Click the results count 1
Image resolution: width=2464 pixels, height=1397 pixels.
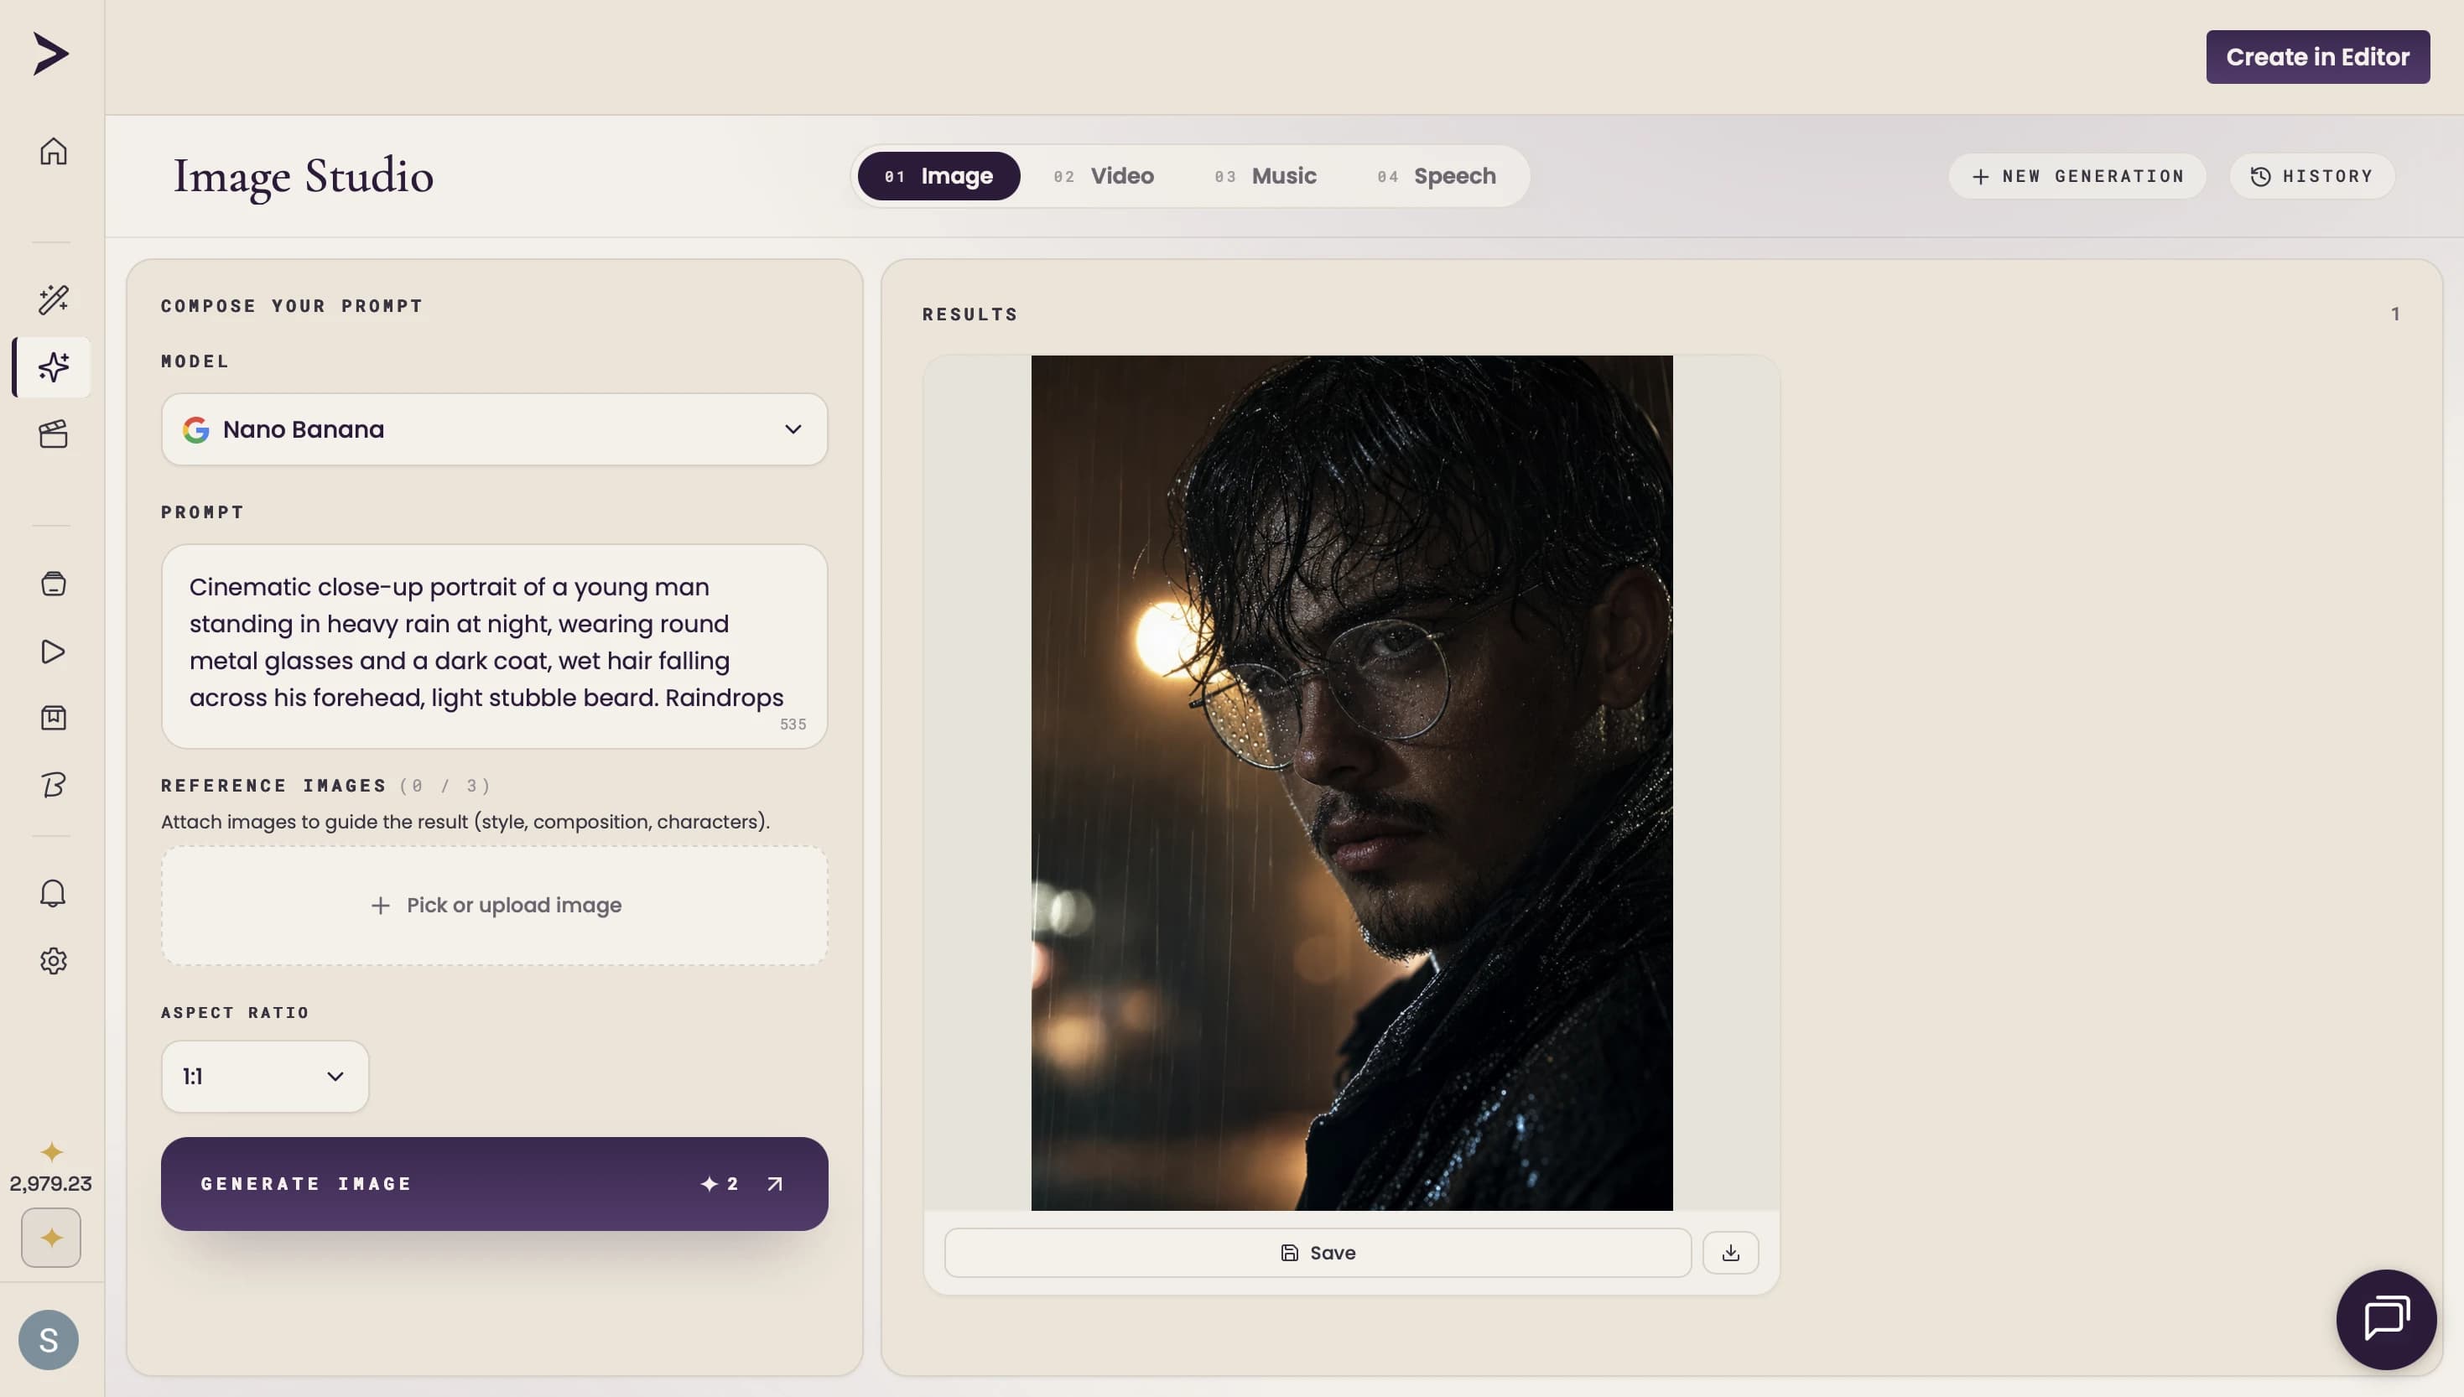(2395, 314)
